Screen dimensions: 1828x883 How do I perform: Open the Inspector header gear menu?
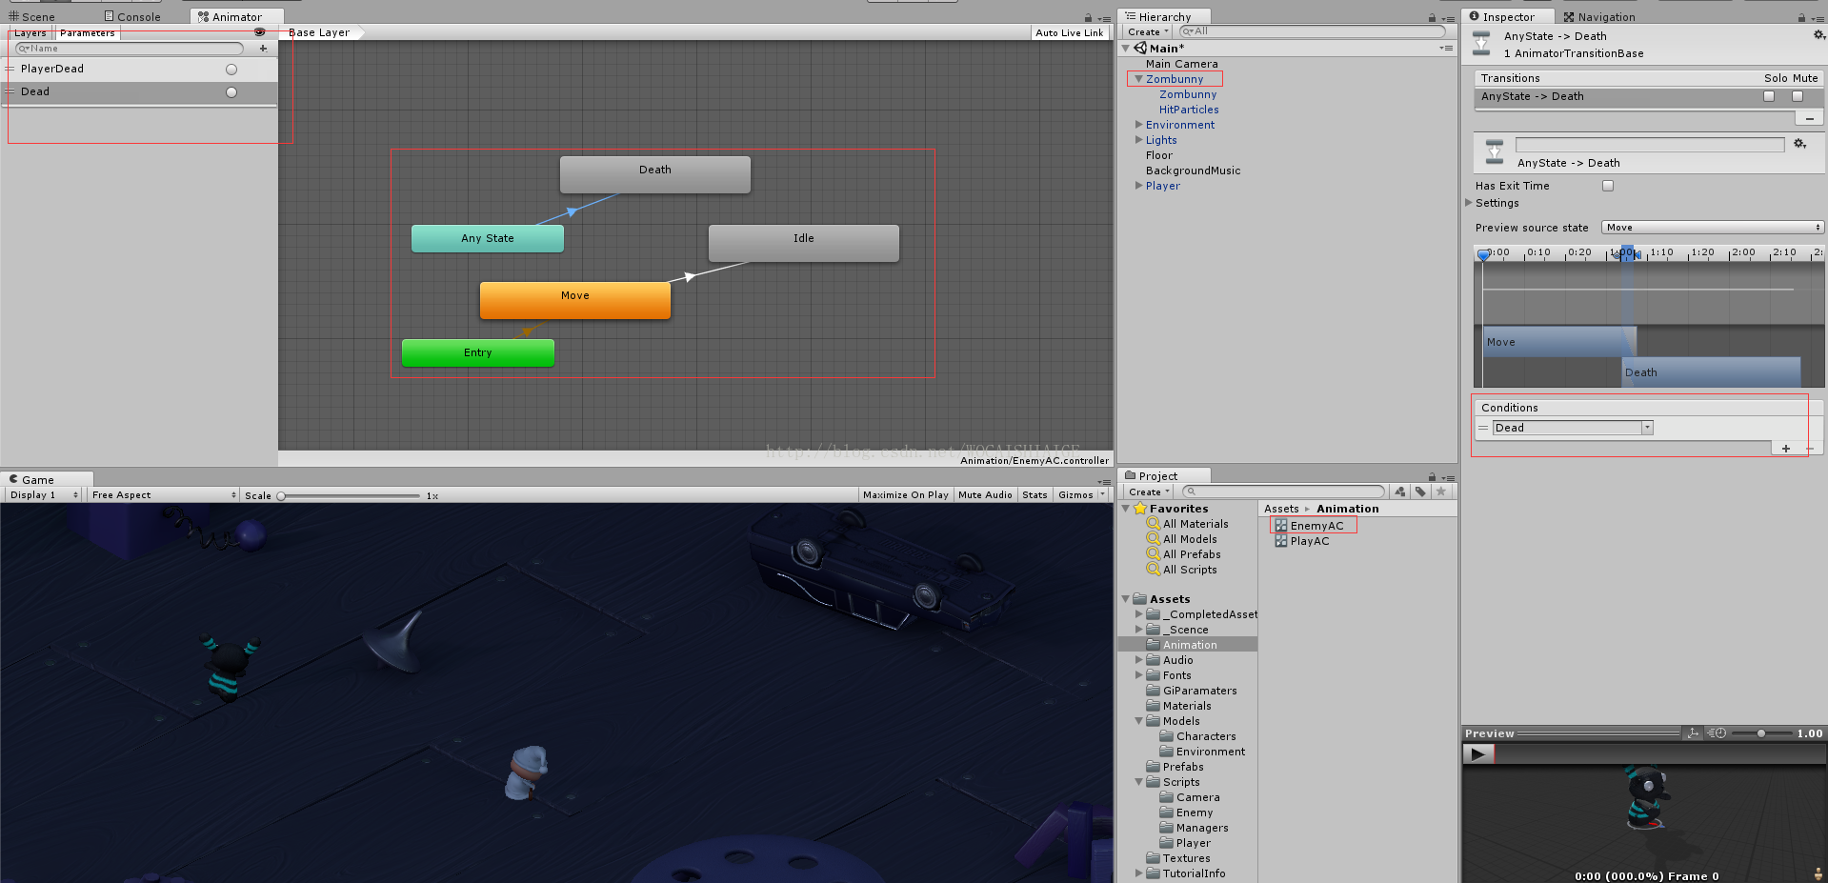click(1818, 35)
